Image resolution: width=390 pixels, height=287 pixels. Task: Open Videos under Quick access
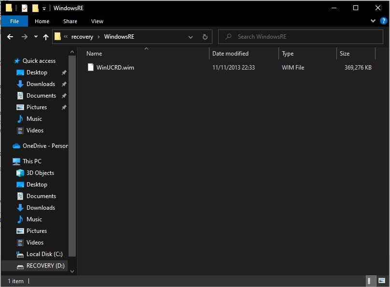tap(35, 130)
